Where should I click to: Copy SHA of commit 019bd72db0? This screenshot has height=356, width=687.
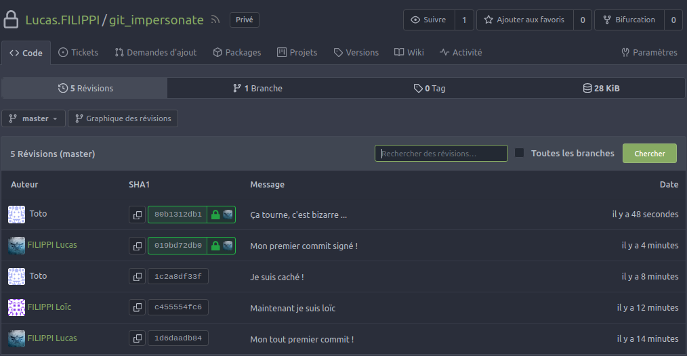[138, 246]
